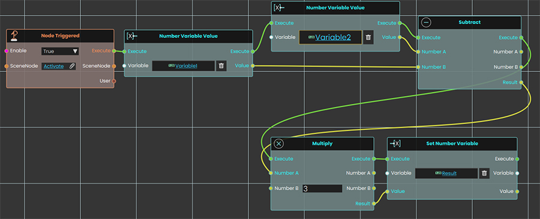Click the Variable1 node Variable input pin

pos(124,65)
